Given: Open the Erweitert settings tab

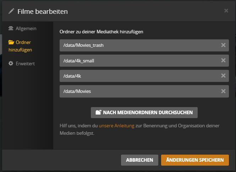Looking at the screenshot, I should point(22,63).
